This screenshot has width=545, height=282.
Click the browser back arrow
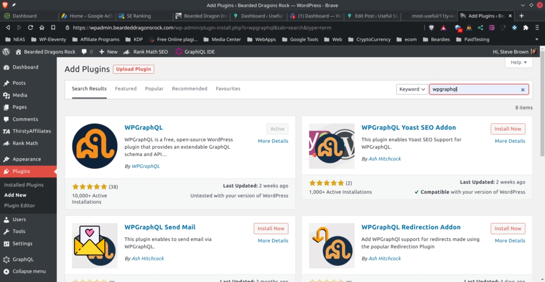pos(7,28)
